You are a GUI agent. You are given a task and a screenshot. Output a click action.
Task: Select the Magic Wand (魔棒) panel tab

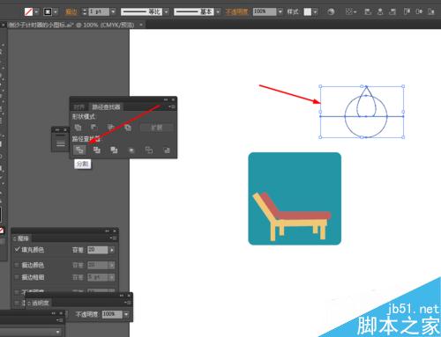[x=22, y=238]
